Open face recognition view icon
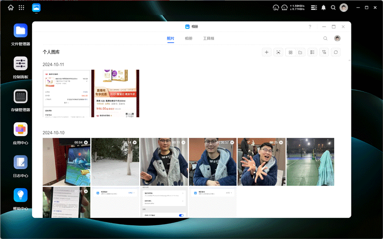Image resolution: width=383 pixels, height=239 pixels. (278, 52)
